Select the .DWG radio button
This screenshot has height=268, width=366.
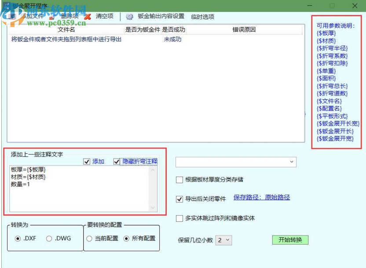click(49, 239)
